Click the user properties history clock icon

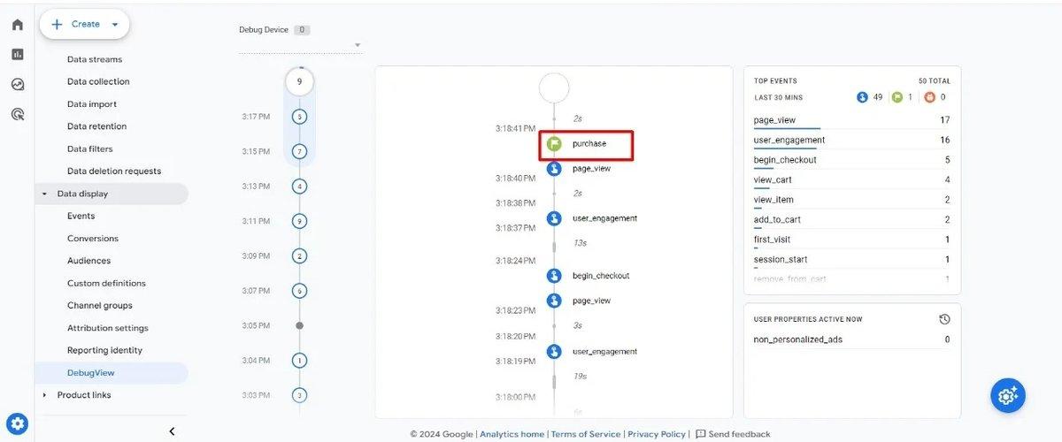(944, 319)
